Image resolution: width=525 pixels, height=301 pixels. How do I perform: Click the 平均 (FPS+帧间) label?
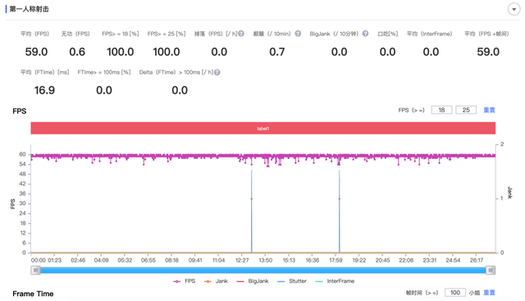point(486,34)
